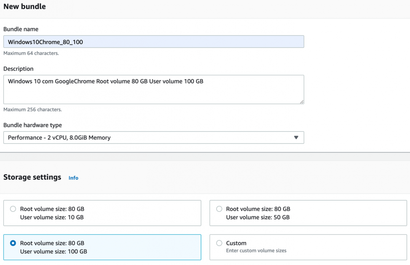Screen dimensions: 410x265
Task: Select the 50 GB user volume radio button
Action: point(219,209)
